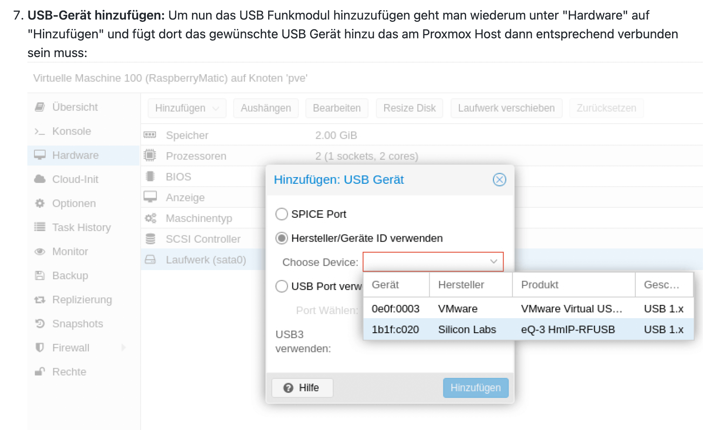The image size is (717, 430).
Task: Click the Backup floppy disk icon
Action: point(40,276)
